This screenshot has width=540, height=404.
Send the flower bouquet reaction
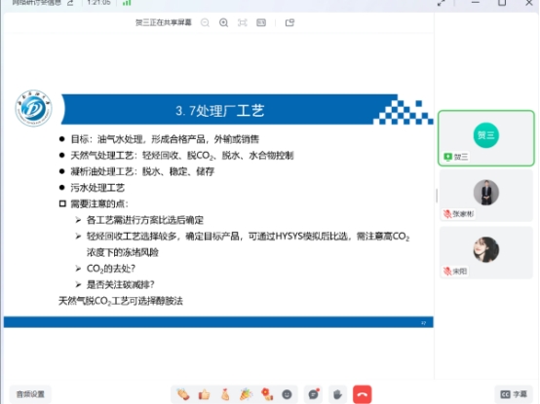click(266, 394)
